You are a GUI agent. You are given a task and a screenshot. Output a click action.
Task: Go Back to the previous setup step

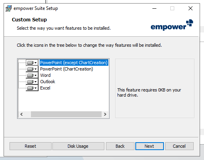pyautogui.click(x=120, y=146)
